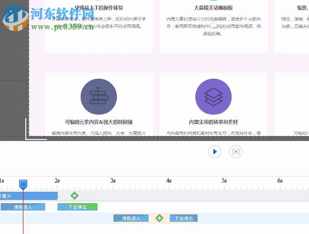Viewport: 309px width, 234px height.
Task: Click the play-from-current-position button
Action: (x=236, y=152)
